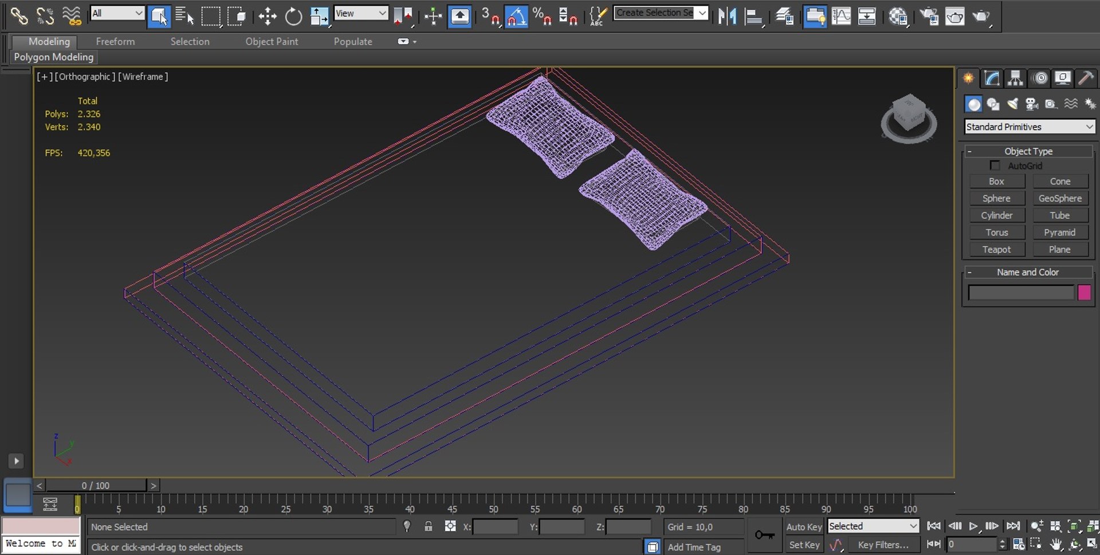The image size is (1100, 555).
Task: Click the pink object color swatch
Action: pyautogui.click(x=1084, y=293)
